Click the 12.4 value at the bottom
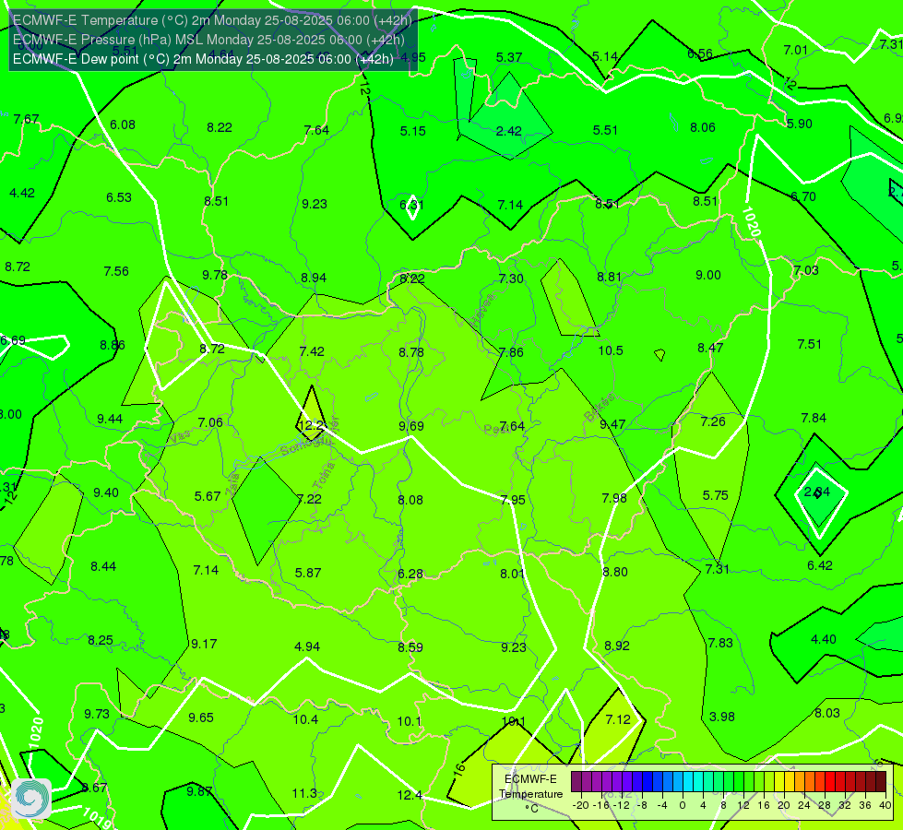This screenshot has height=830, width=903. pyautogui.click(x=410, y=795)
